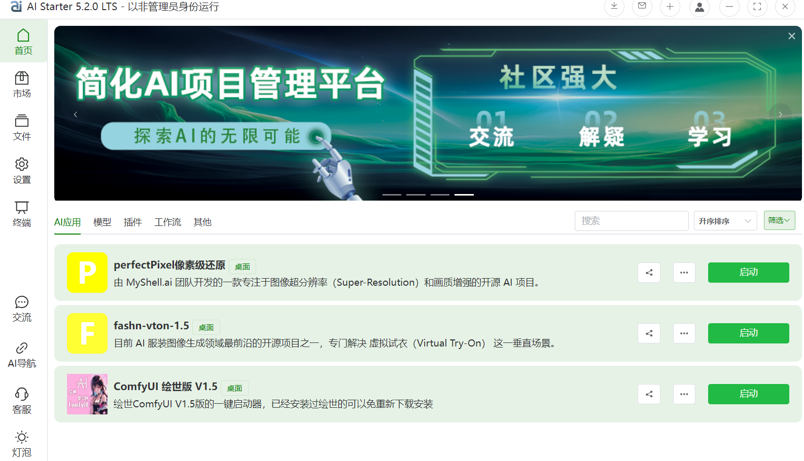Switch to the 模型 tab
The image size is (804, 461).
(102, 222)
